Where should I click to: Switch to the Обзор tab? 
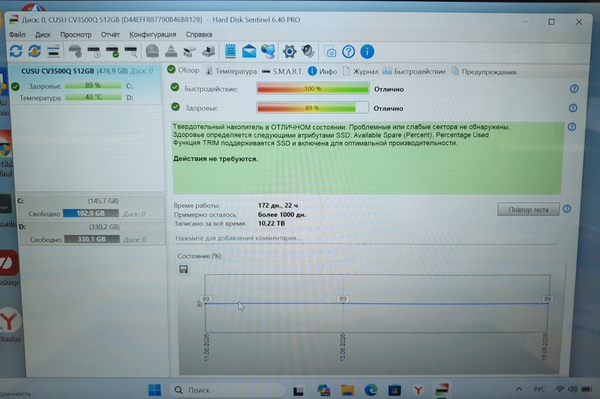(183, 70)
